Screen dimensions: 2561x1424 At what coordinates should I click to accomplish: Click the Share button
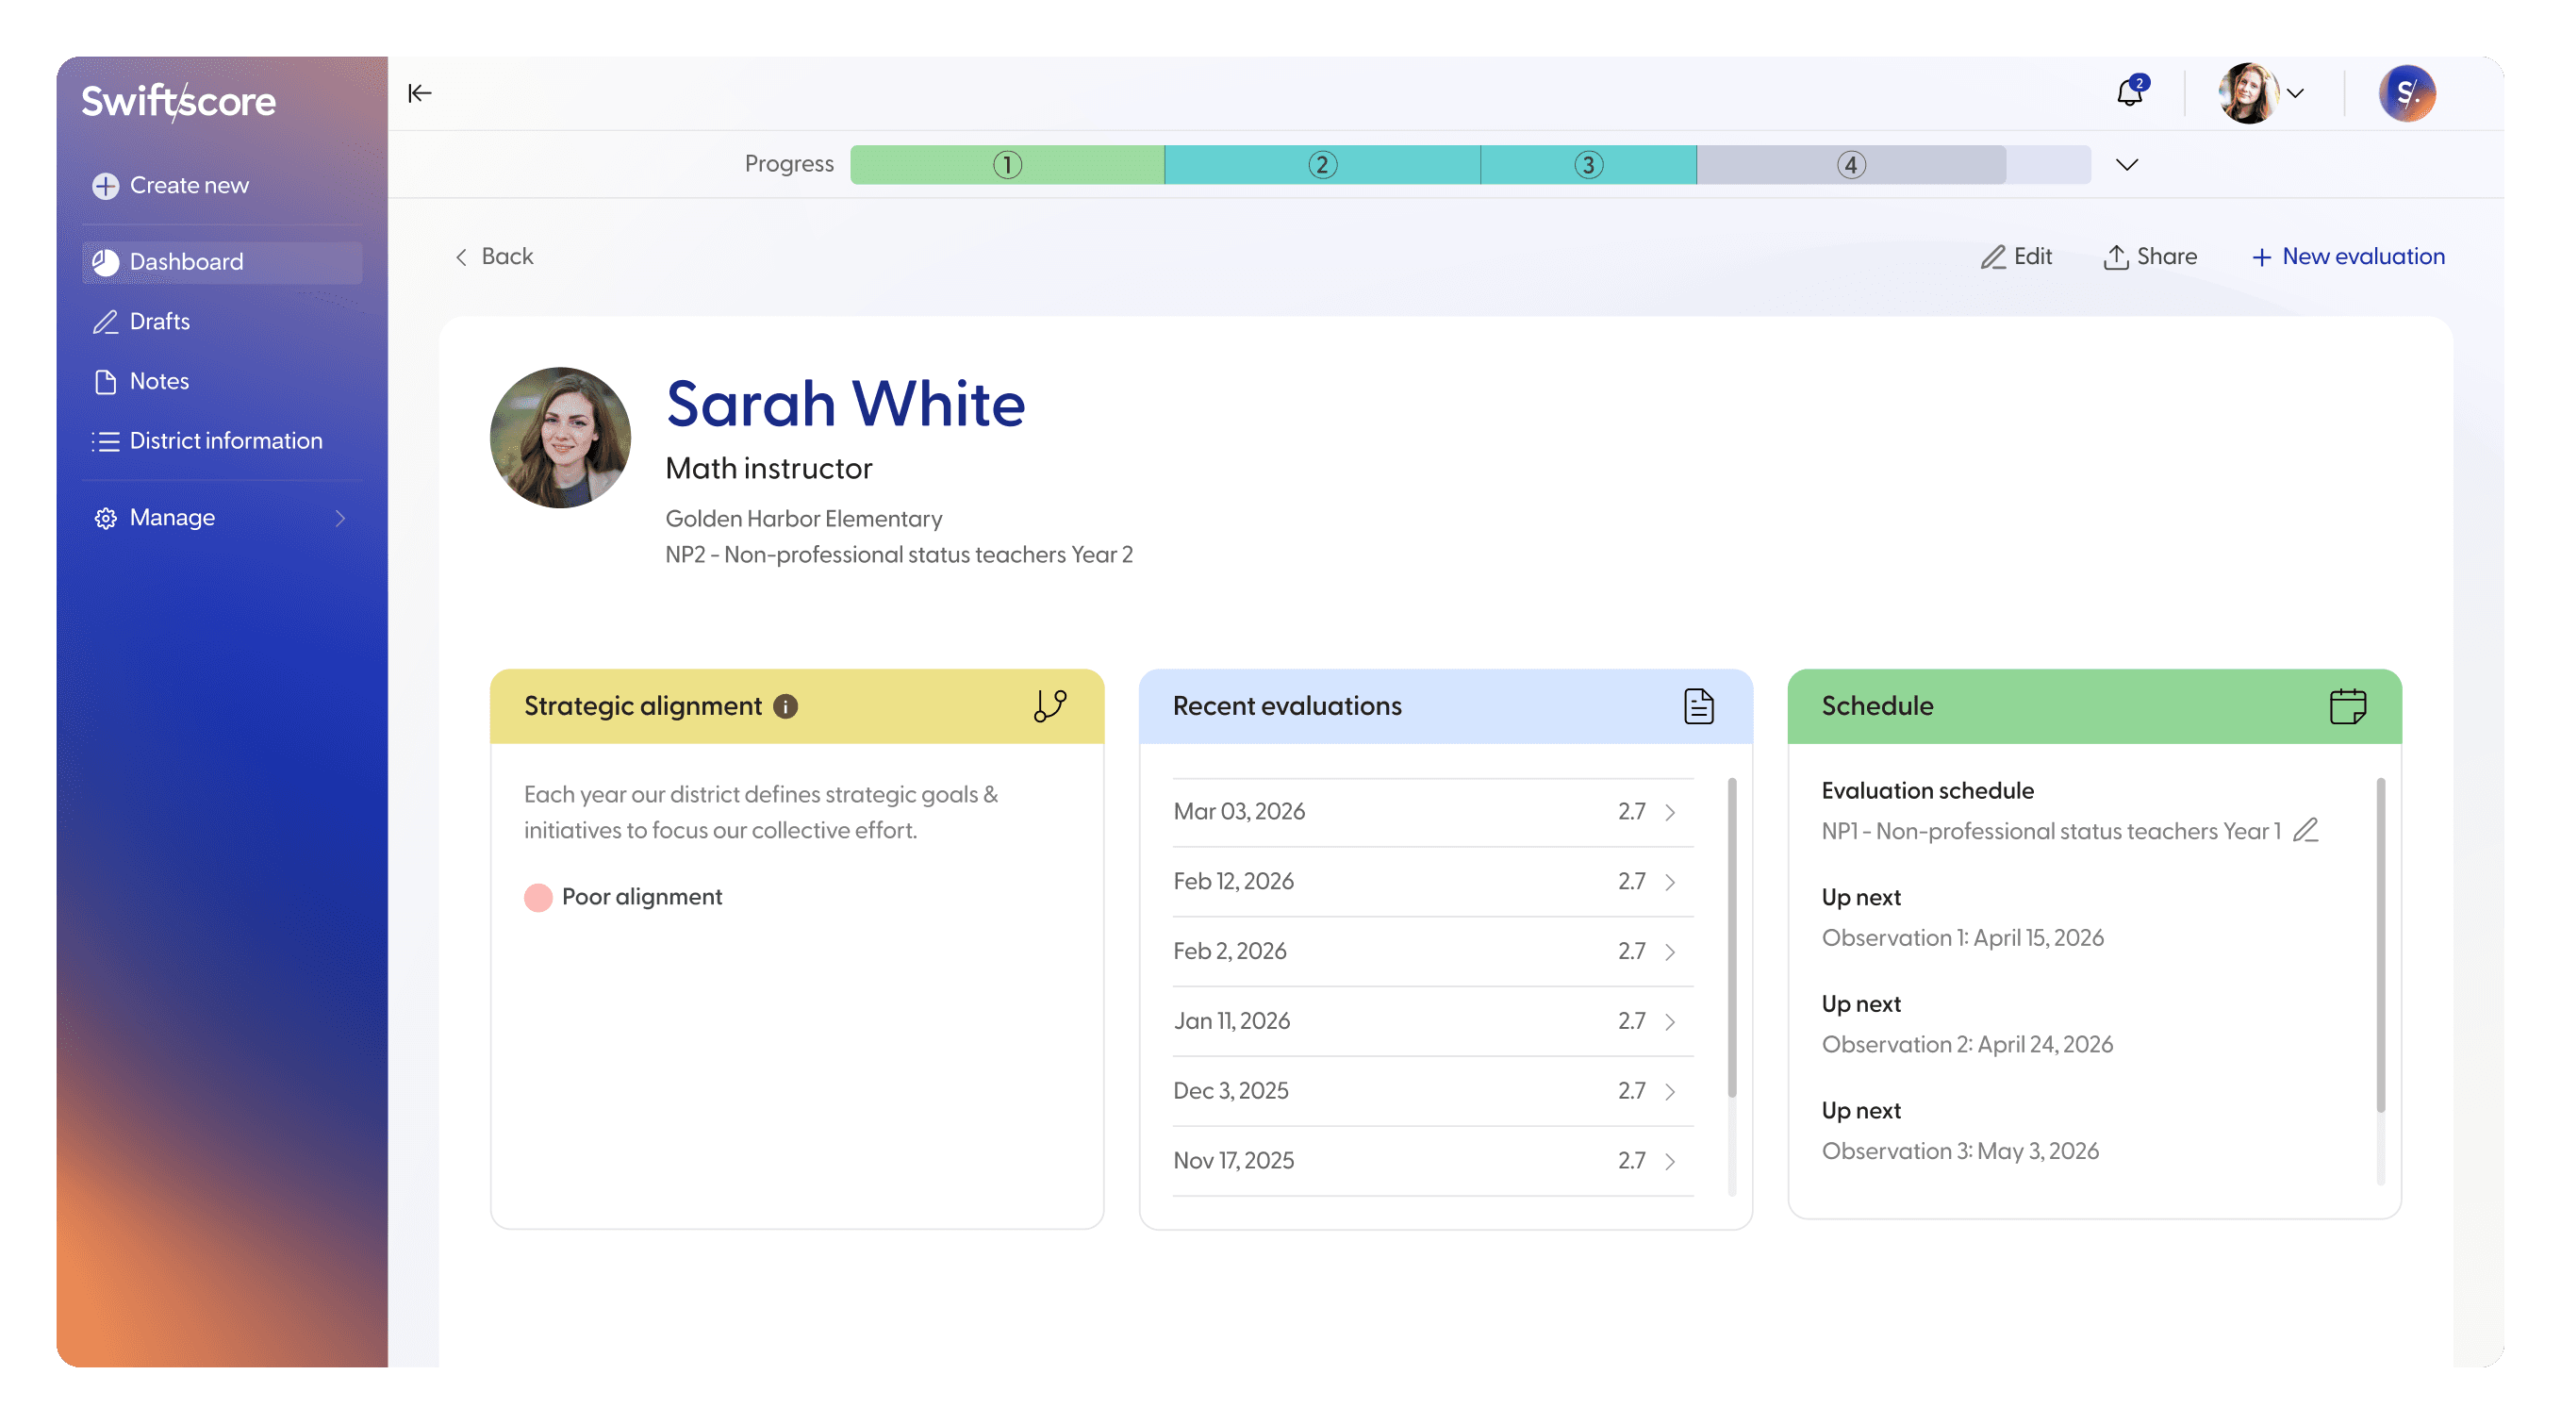[x=2151, y=257]
